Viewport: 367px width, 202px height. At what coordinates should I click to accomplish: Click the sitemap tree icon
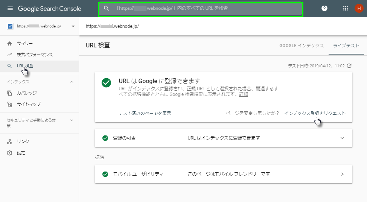coord(9,104)
